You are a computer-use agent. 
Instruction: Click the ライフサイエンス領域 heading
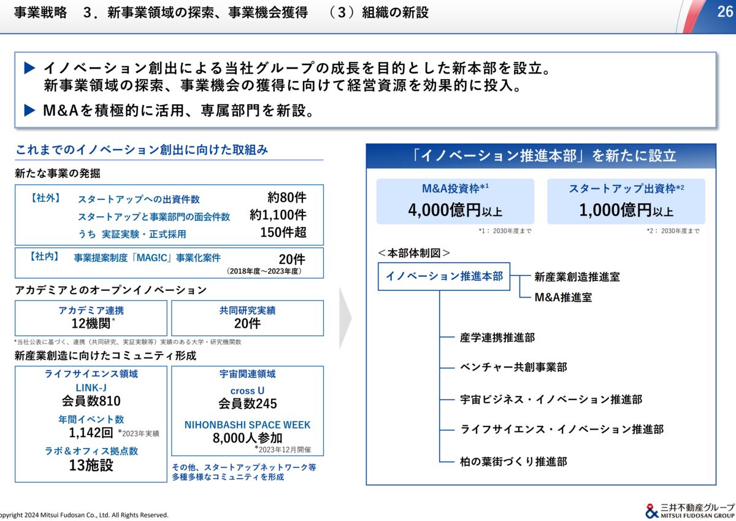tap(91, 374)
